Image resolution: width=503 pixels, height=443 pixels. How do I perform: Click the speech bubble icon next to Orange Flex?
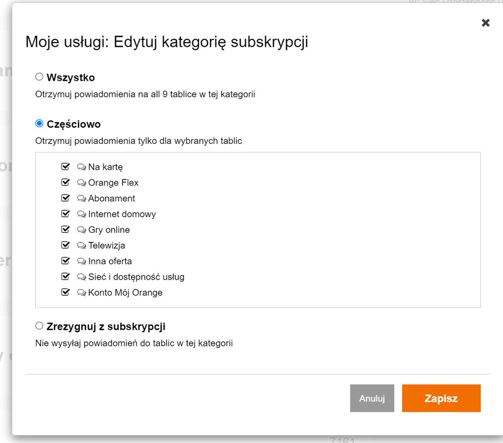(x=82, y=183)
